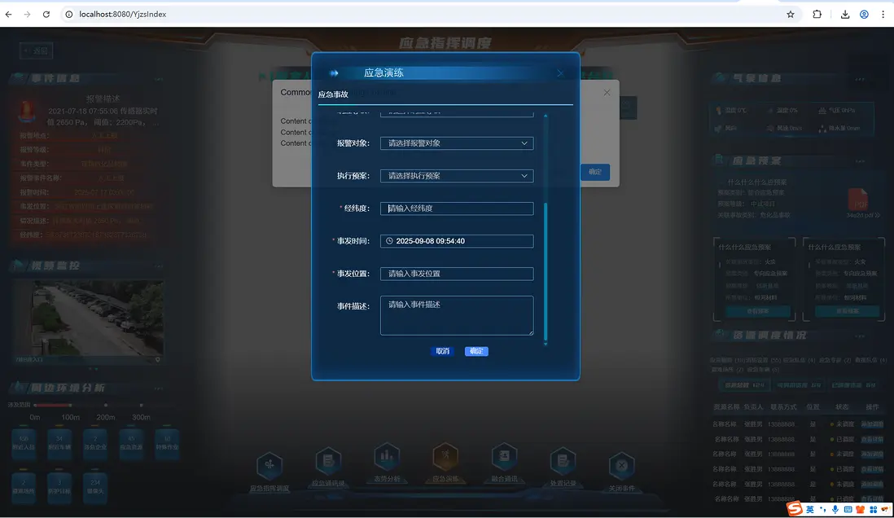Click the 返回 button at top left

pos(36,50)
